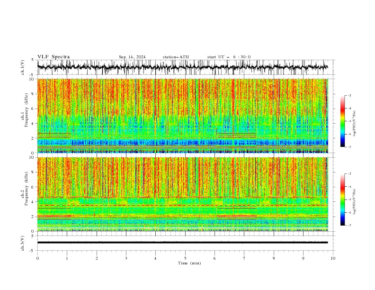Click the "4" tick on the time axis

point(155,258)
